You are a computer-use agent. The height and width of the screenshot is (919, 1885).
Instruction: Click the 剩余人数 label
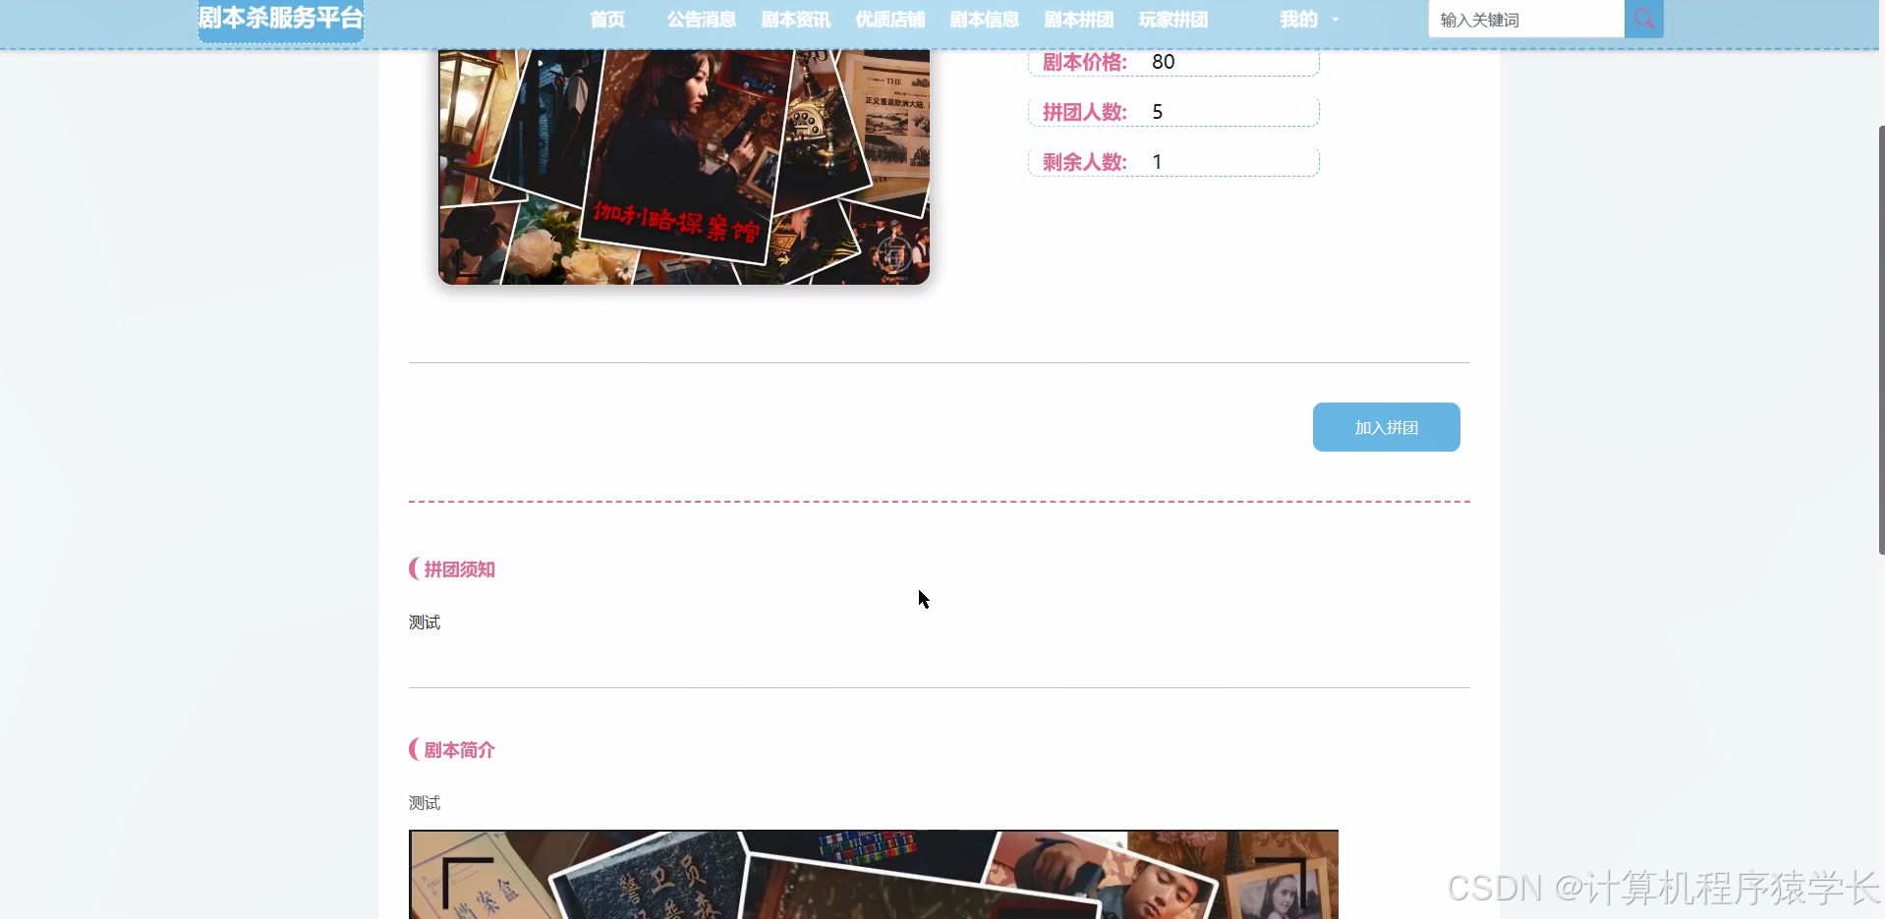point(1085,162)
